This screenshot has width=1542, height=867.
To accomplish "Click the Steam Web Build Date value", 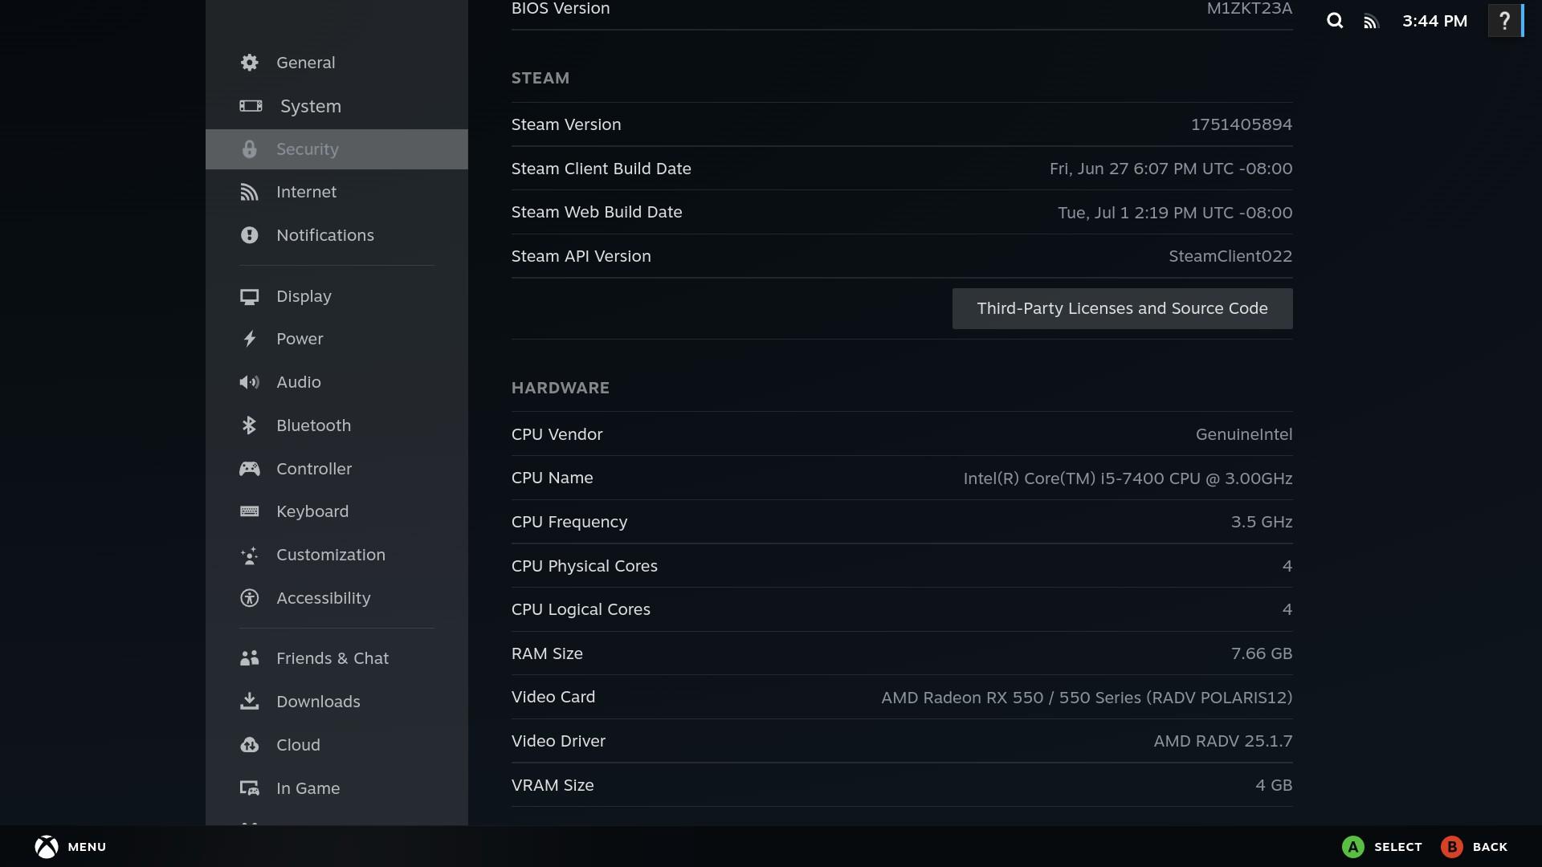I will pyautogui.click(x=1175, y=213).
